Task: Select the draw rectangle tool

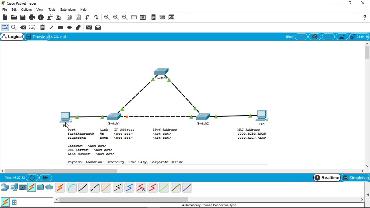Action: (x=60, y=27)
